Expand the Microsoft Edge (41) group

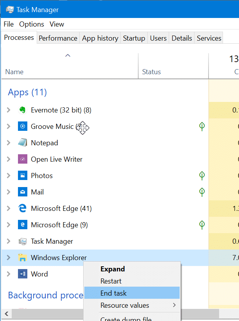(9, 208)
